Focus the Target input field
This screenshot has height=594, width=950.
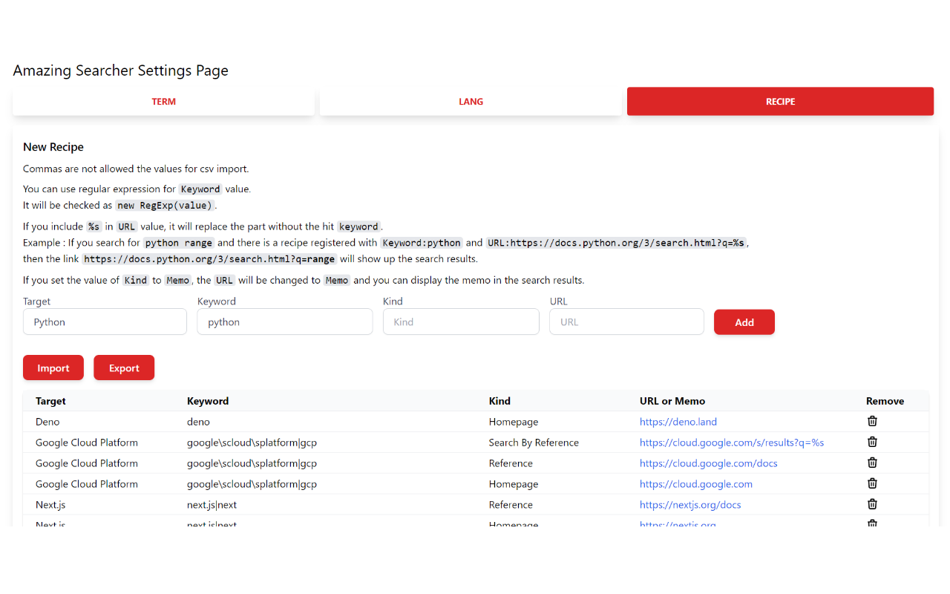point(105,322)
